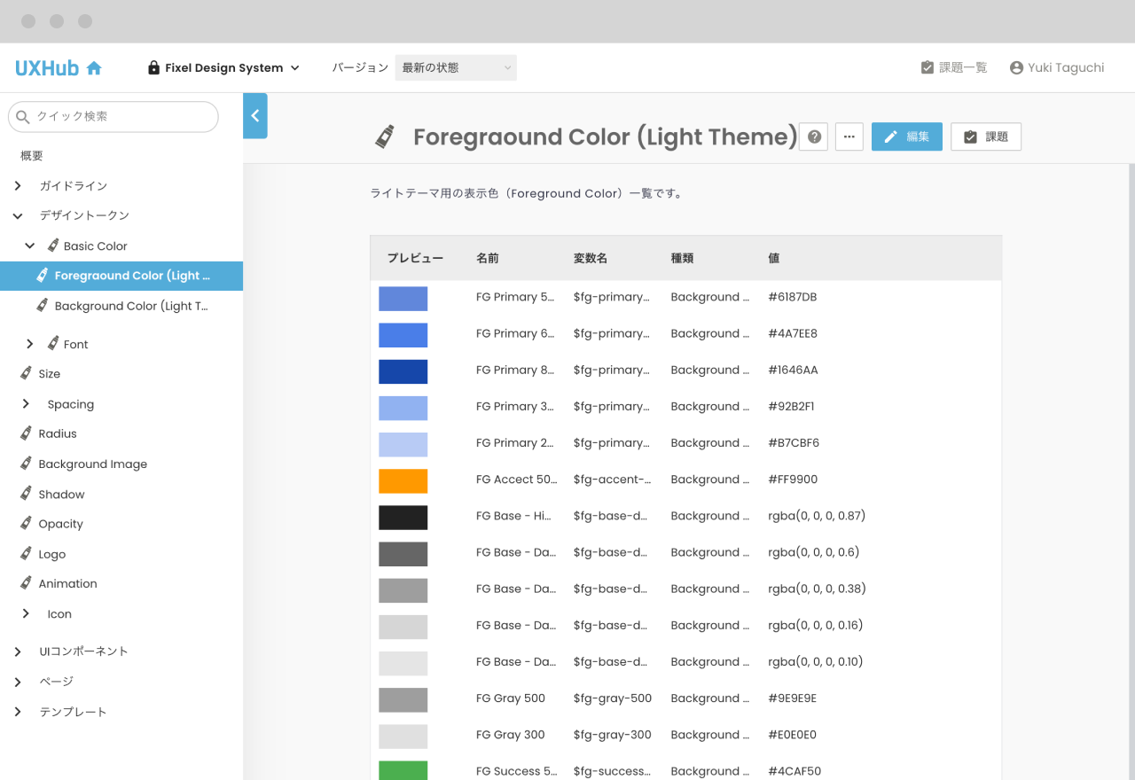1135x780 pixels.
Task: Open the more options ellipsis menu
Action: [x=849, y=136]
